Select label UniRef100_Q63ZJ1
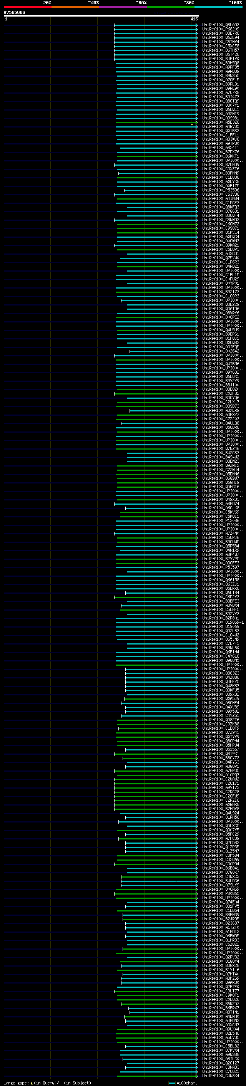The width and height of the screenshot is (246, 1086). tap(220, 584)
